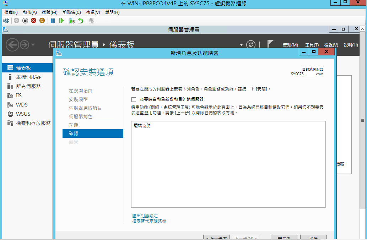Screen dimensions: 367x240
Task: Click the 隱藏 link behind the wizard
Action: point(340,164)
